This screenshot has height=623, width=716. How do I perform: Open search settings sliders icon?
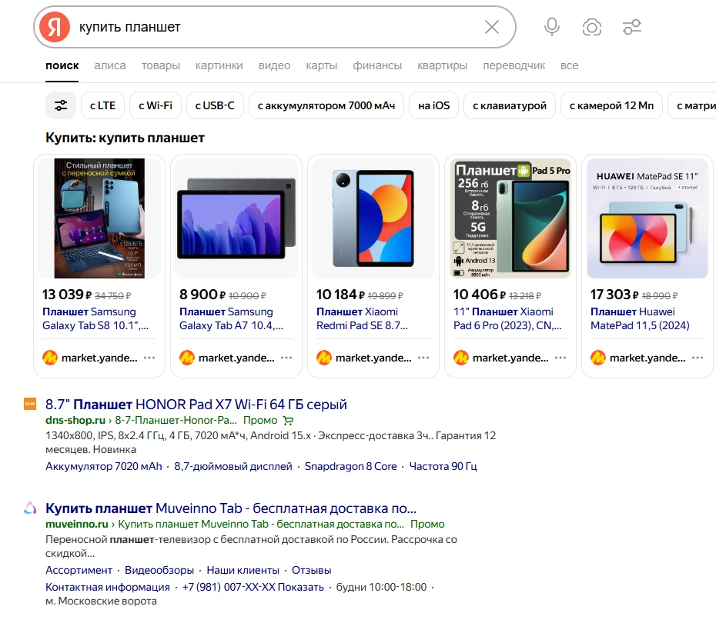point(632,28)
